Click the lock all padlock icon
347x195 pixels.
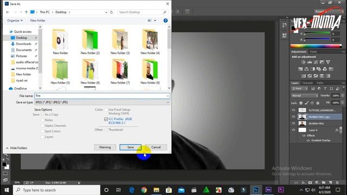318,103
